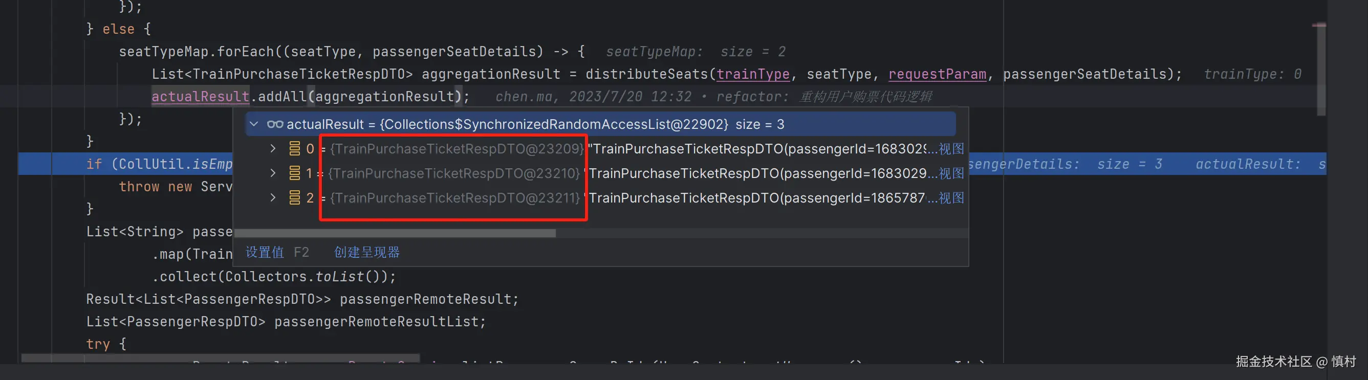Click the underlined trainType argument

coord(752,74)
